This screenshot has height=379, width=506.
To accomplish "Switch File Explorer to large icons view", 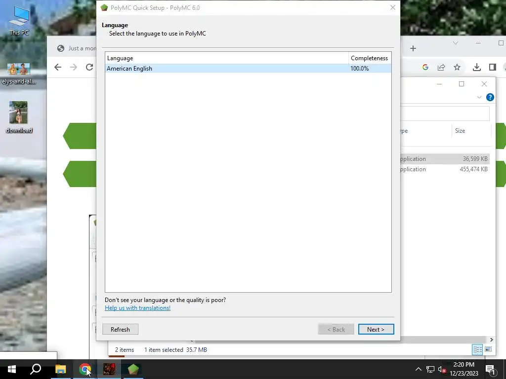I will (488, 350).
